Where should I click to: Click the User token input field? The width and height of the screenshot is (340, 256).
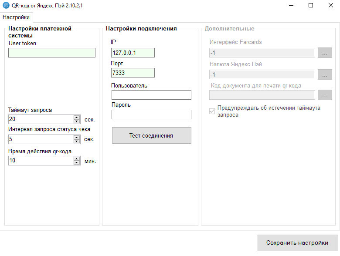tap(51, 53)
